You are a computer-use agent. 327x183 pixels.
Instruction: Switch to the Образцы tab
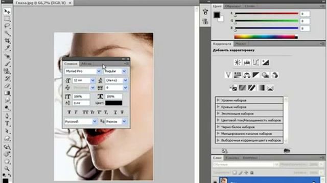[233, 6]
